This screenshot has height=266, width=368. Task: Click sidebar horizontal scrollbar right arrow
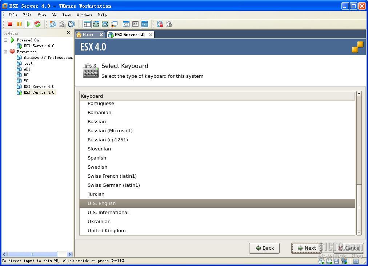tap(69, 254)
